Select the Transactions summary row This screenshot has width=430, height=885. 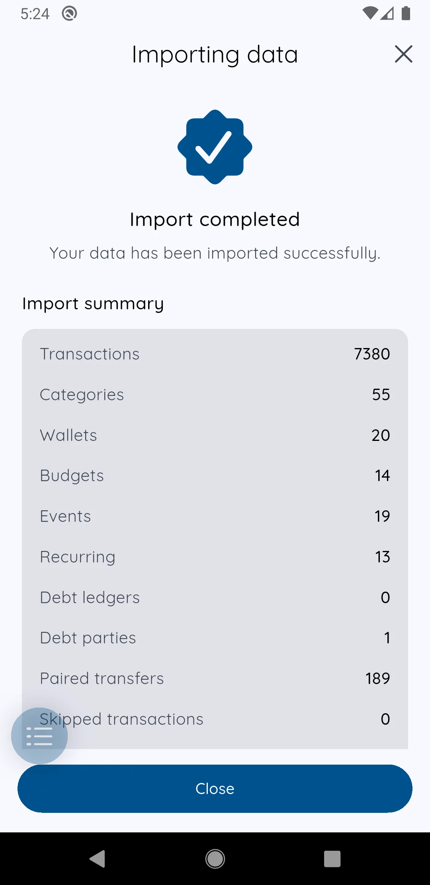pos(215,354)
